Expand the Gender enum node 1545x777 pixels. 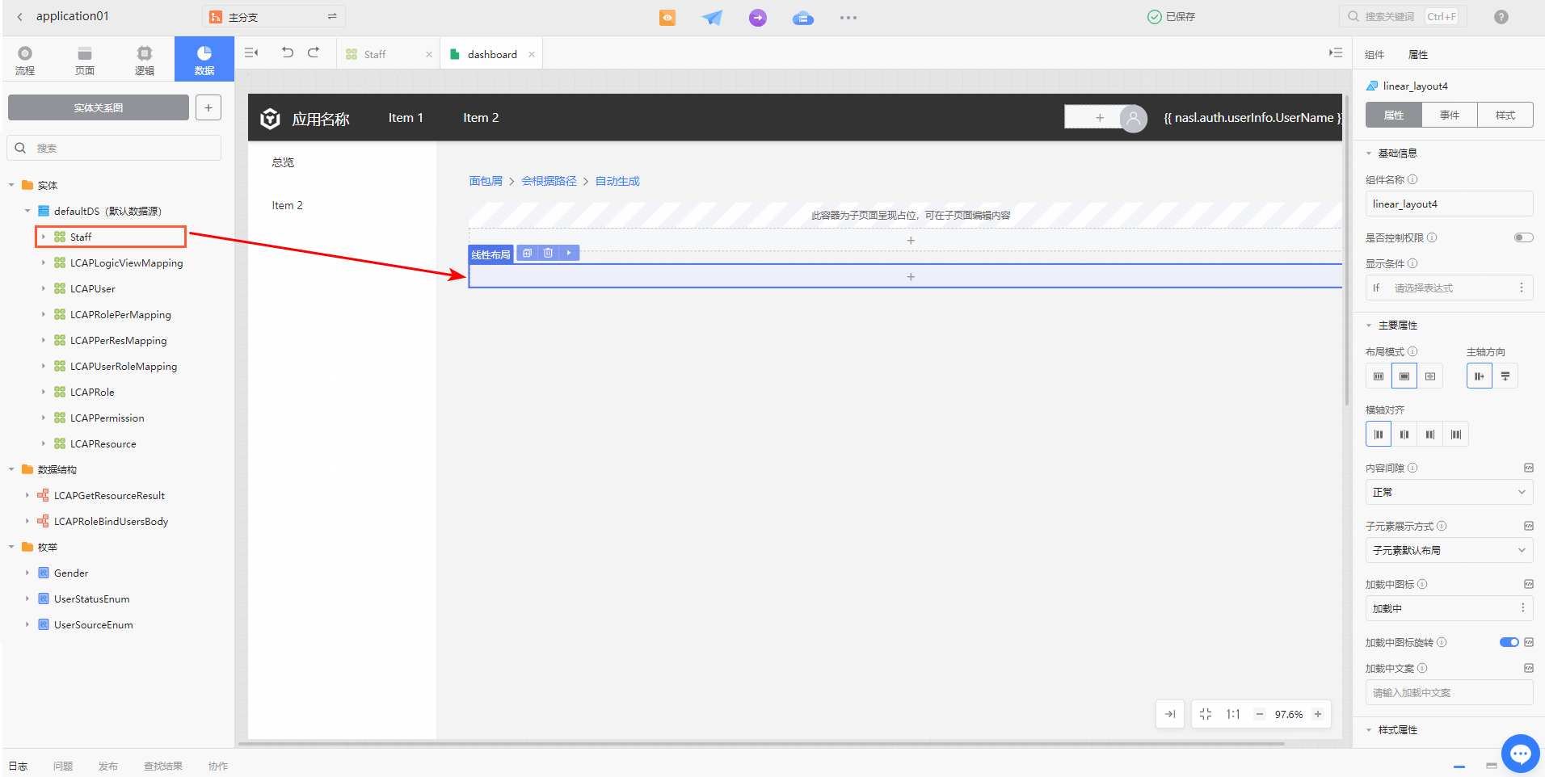27,573
